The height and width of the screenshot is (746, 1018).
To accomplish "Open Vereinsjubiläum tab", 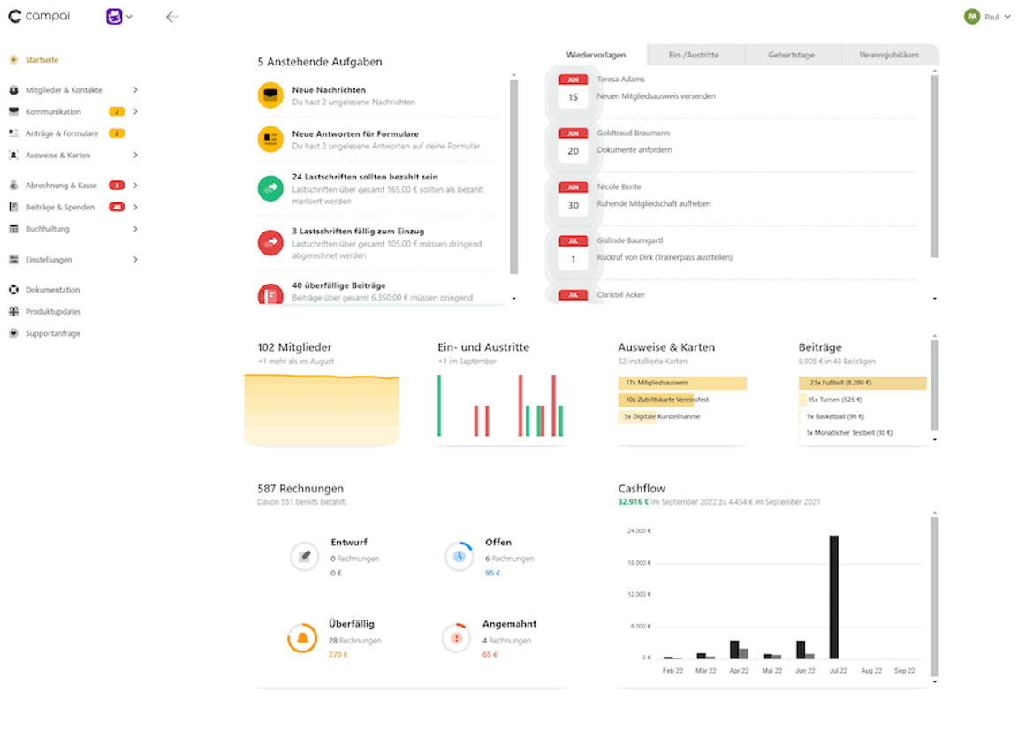I will point(889,55).
